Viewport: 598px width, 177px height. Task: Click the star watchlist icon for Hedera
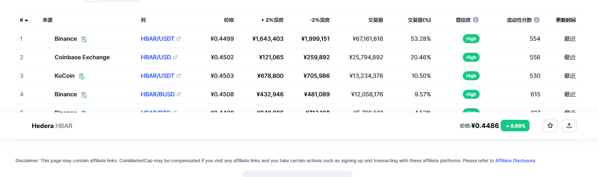(550, 126)
